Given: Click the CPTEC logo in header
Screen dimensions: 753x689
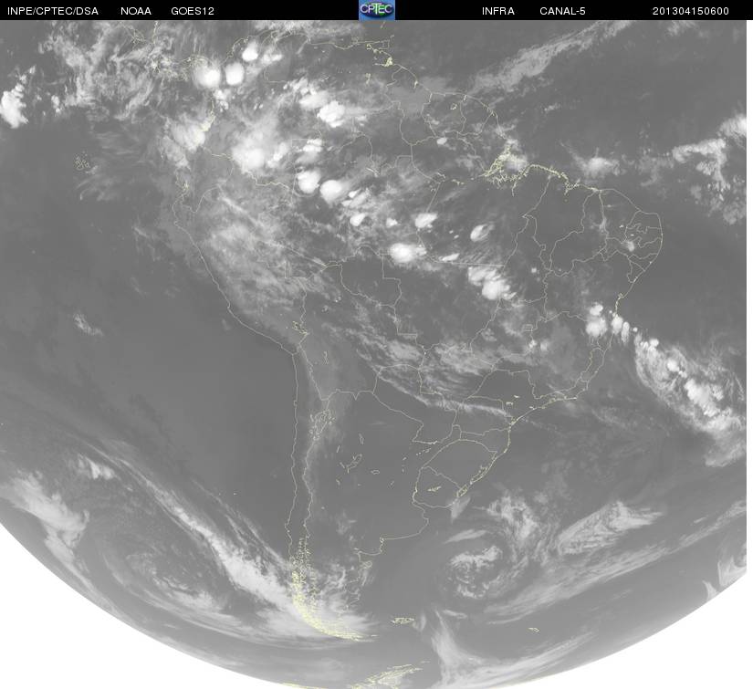Looking at the screenshot, I should pyautogui.click(x=377, y=10).
